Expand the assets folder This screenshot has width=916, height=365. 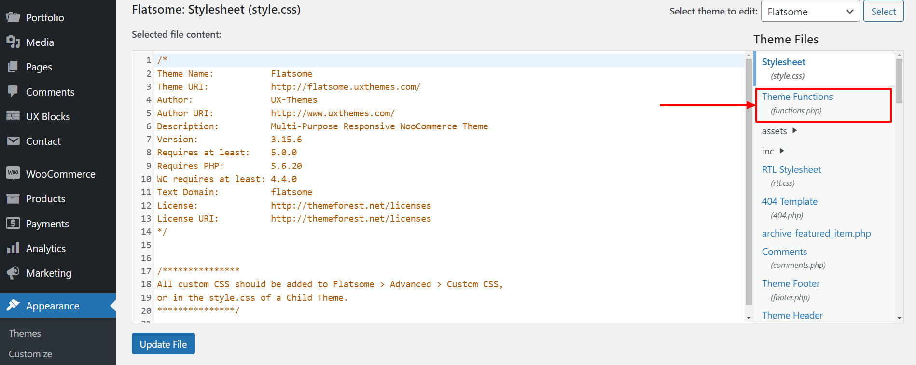click(779, 131)
